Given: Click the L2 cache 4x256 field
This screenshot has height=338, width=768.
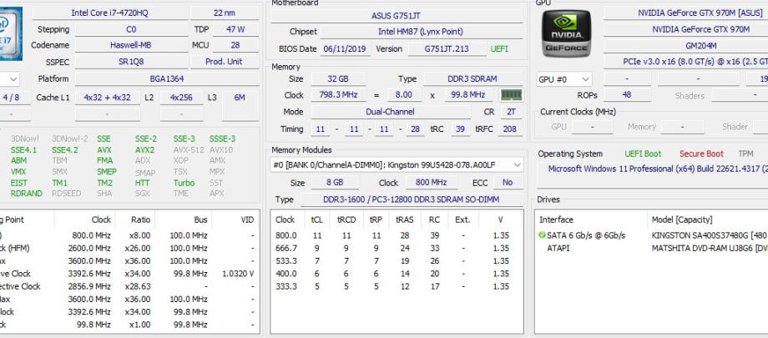Looking at the screenshot, I should point(181,98).
